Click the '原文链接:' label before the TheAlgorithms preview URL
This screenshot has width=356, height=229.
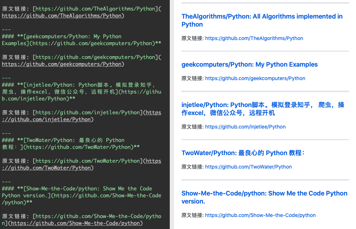coord(192,38)
